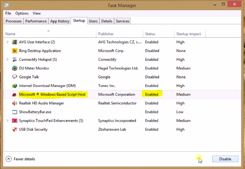This screenshot has height=169, width=245.
Task: Select USB Disk Security entry
Action: pyautogui.click(x=33, y=129)
